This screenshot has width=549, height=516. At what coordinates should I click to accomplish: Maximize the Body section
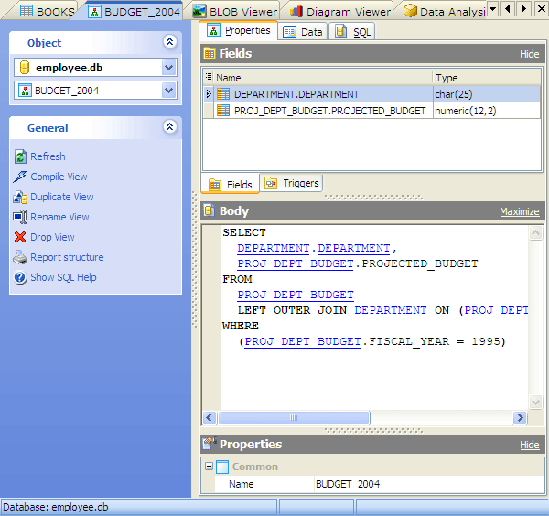pos(519,211)
